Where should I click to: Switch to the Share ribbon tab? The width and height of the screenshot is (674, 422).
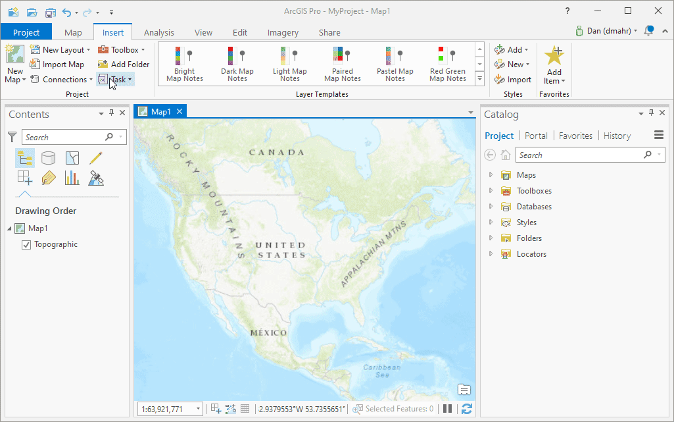coord(329,32)
